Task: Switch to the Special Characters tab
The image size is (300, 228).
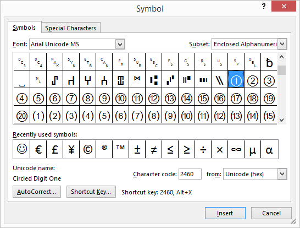Action: (70, 28)
